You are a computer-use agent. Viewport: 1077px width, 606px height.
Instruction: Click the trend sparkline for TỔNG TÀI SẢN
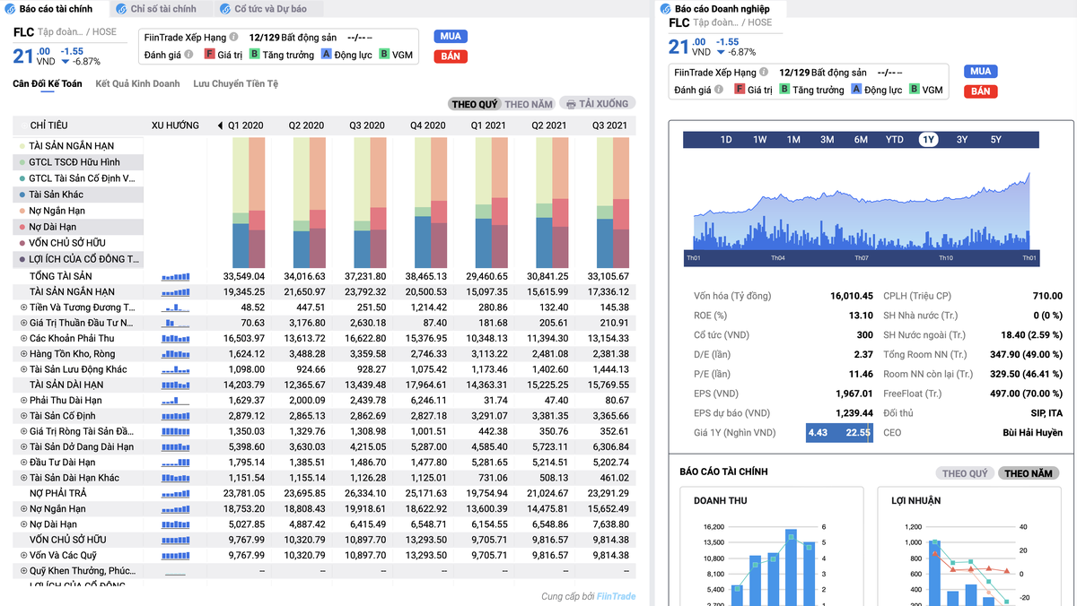pyautogui.click(x=176, y=277)
